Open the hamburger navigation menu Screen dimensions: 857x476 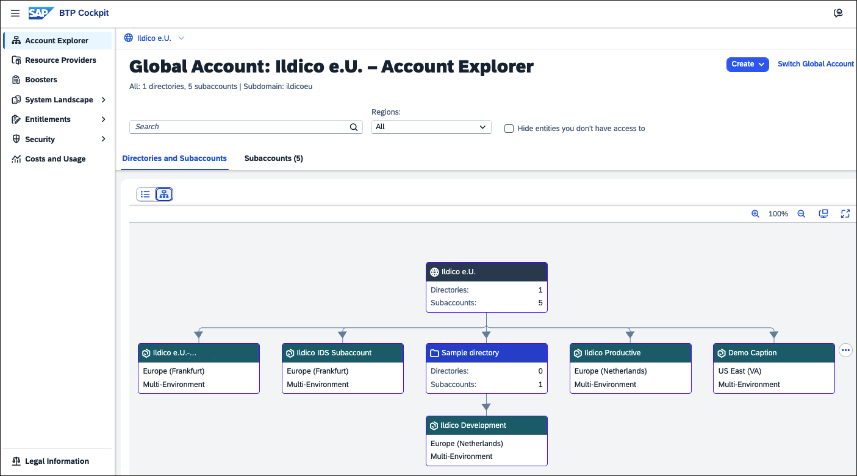point(15,13)
